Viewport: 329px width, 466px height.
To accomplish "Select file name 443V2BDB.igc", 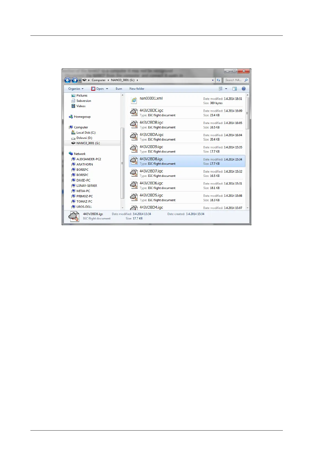I will coord(151,123).
